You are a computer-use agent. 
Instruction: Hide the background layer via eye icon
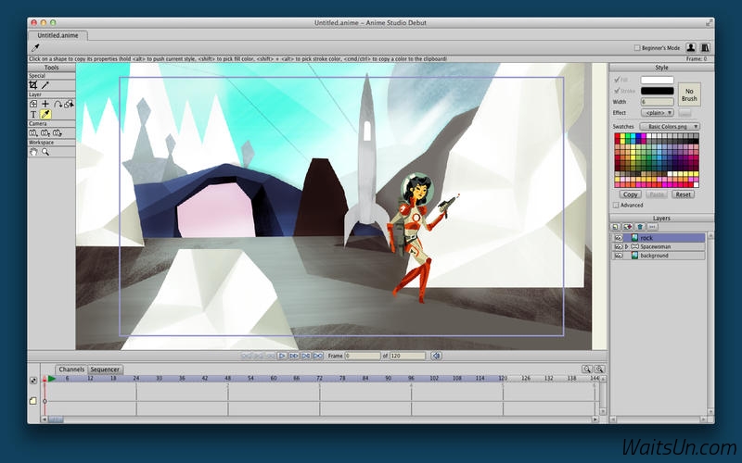618,256
